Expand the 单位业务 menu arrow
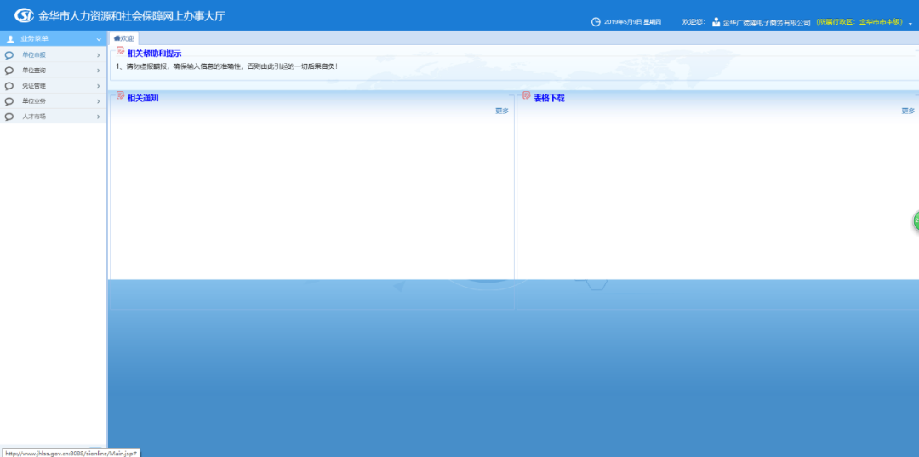The height and width of the screenshot is (457, 919). [x=99, y=100]
